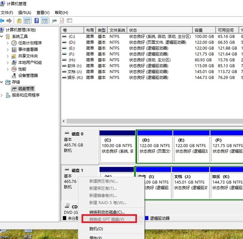Screen dimensions: 243x239
Task: Click the Forward arrow toolbar icon
Action: (x=9, y=21)
